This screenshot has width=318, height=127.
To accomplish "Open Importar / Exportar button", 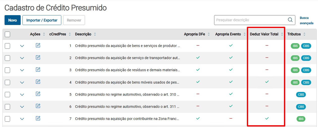I will click(42, 20).
